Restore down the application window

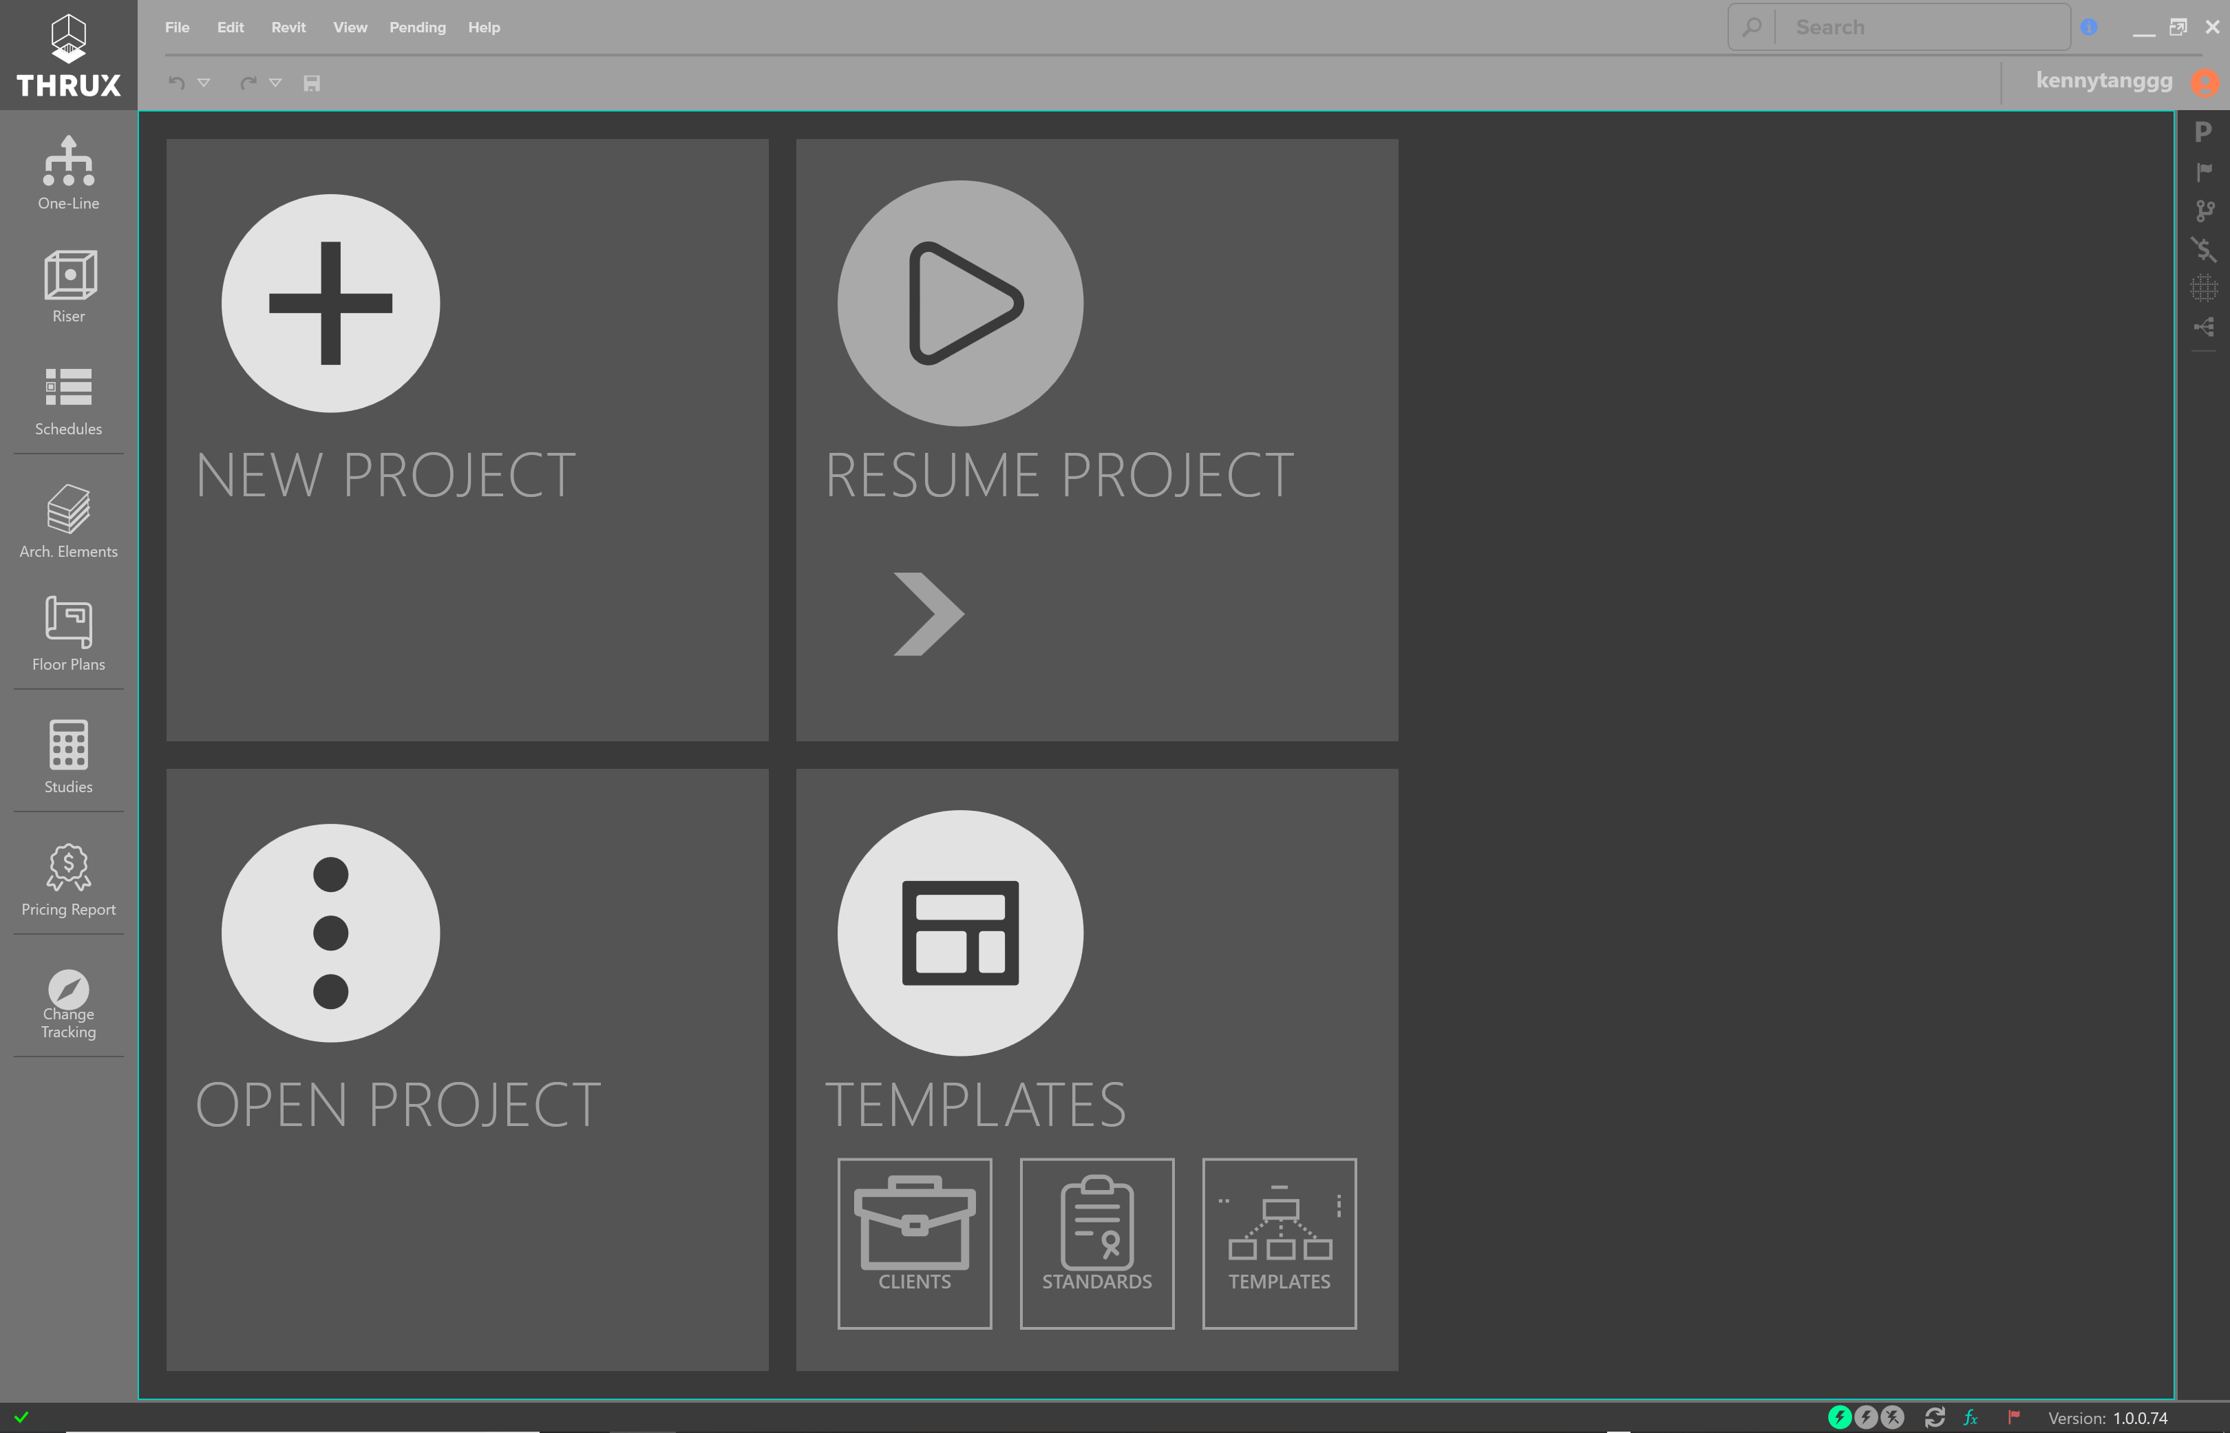tap(2178, 27)
